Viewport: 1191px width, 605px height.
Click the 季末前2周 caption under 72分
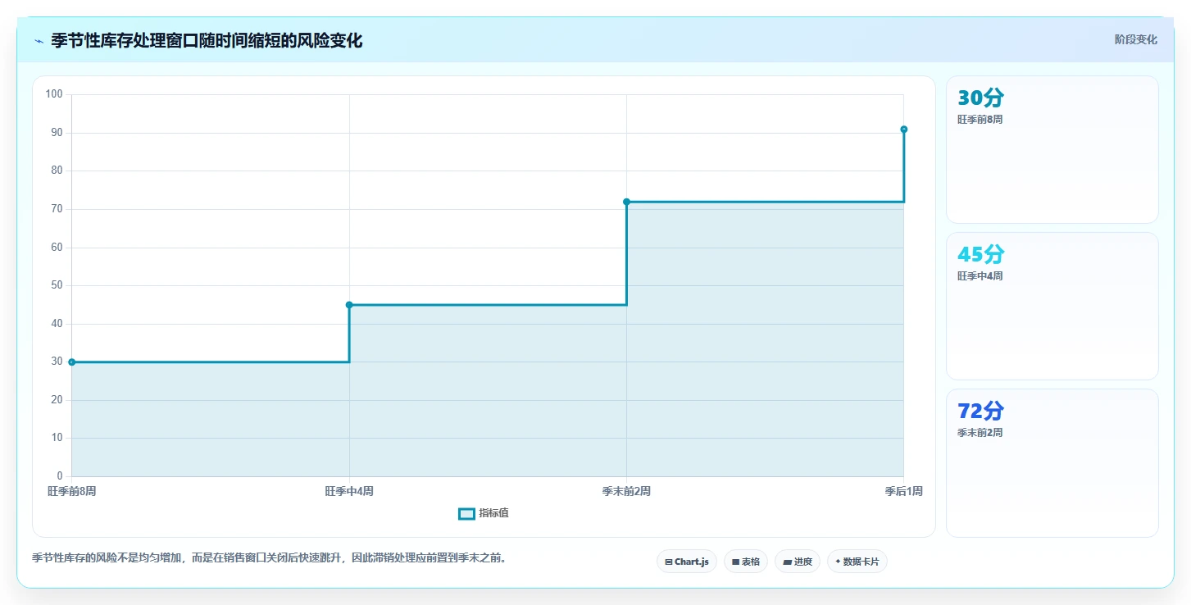[980, 433]
